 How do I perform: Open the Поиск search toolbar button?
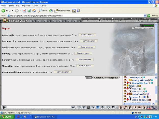(43, 11)
